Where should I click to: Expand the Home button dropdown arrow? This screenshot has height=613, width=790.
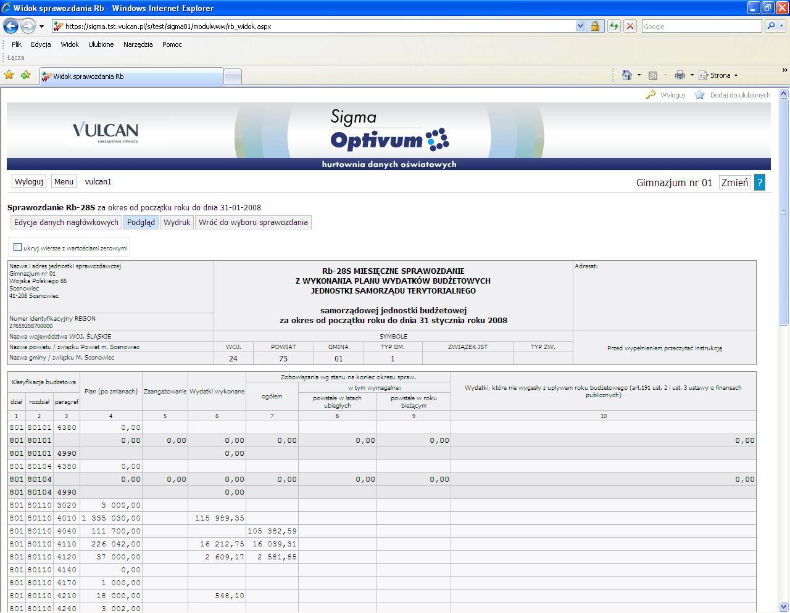(x=639, y=75)
